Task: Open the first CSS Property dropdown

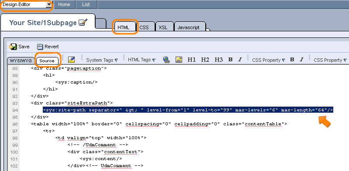Action: click(269, 60)
